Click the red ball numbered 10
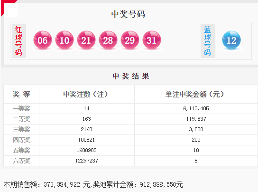The width and height of the screenshot is (258, 192). pyautogui.click(x=64, y=40)
